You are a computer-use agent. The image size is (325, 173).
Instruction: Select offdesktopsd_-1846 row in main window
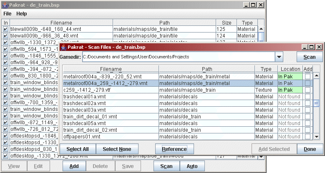(x=34, y=136)
